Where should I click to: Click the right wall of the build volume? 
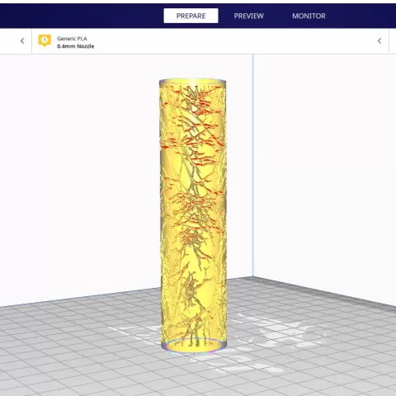[x=324, y=165]
